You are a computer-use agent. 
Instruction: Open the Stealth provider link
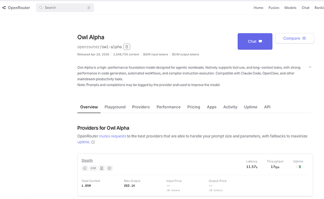pos(87,161)
